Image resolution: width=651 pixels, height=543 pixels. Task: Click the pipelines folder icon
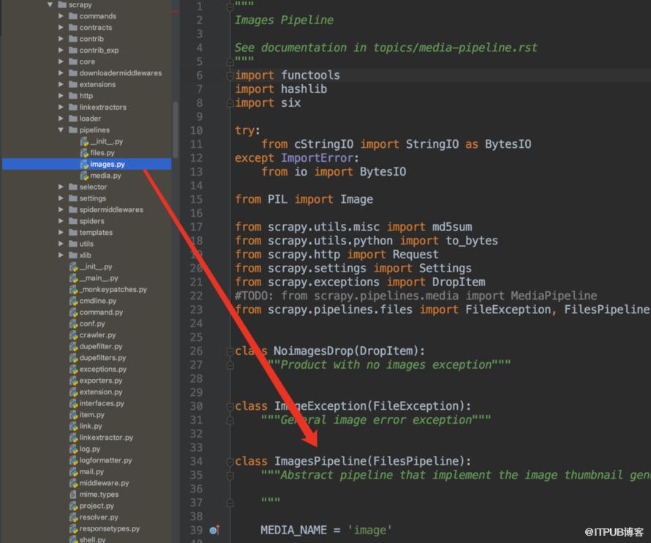[73, 130]
